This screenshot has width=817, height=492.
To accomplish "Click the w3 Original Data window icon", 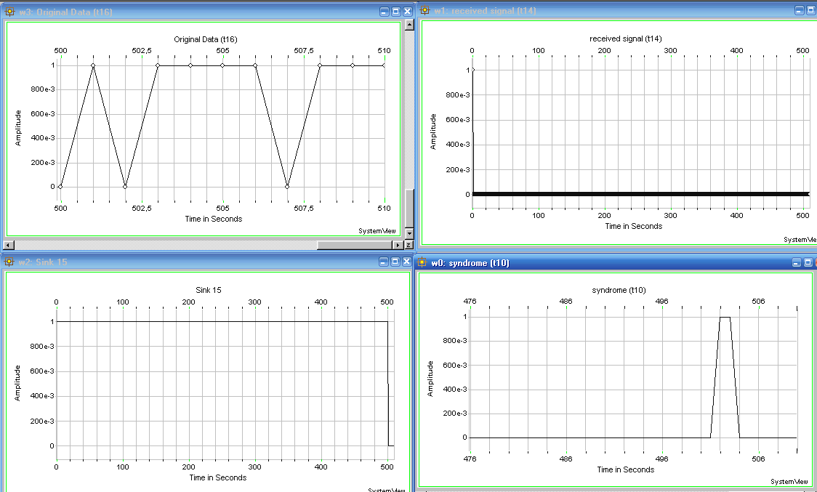I will tap(9, 12).
